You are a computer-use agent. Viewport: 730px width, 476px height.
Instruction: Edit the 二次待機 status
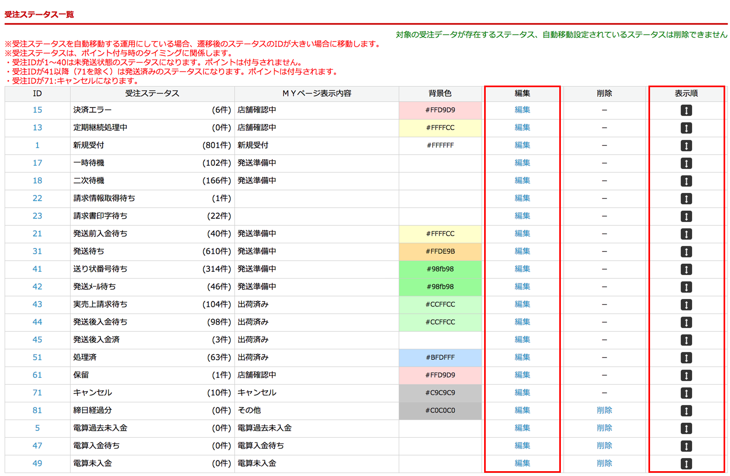522,181
